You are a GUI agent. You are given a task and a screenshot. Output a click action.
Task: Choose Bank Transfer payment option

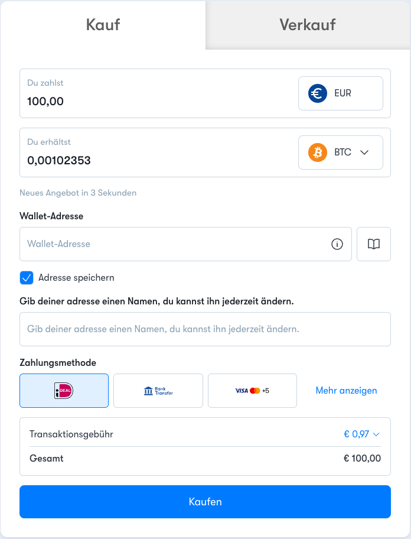pyautogui.click(x=158, y=391)
